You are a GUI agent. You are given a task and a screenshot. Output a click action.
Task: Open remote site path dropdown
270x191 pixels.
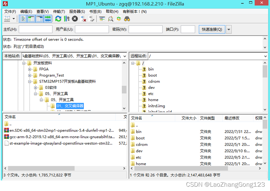coord(265,56)
